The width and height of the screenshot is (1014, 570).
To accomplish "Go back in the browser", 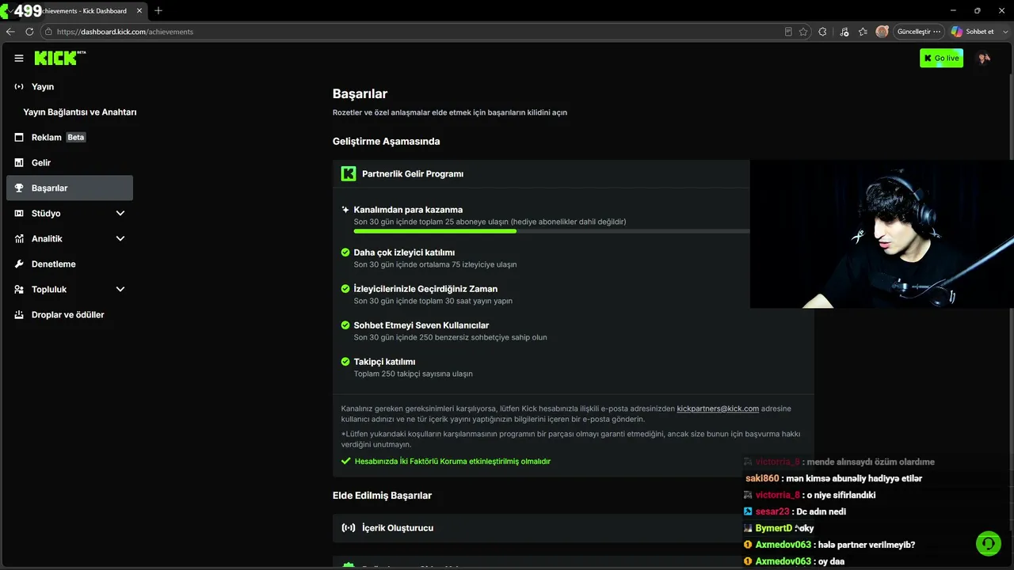I will pyautogui.click(x=10, y=32).
